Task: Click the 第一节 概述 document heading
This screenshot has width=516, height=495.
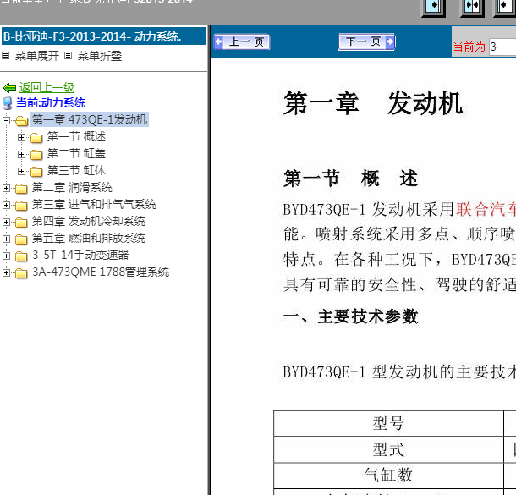Action: click(x=350, y=179)
